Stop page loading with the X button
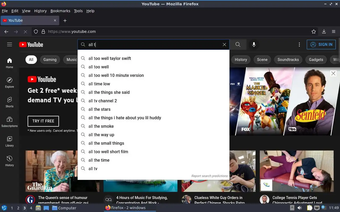Screen dimensions: 340x212 tap(25, 32)
